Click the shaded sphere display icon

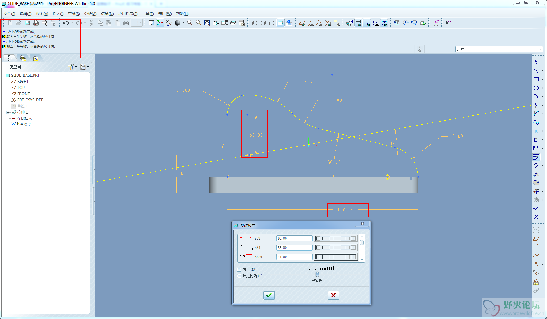tap(177, 23)
